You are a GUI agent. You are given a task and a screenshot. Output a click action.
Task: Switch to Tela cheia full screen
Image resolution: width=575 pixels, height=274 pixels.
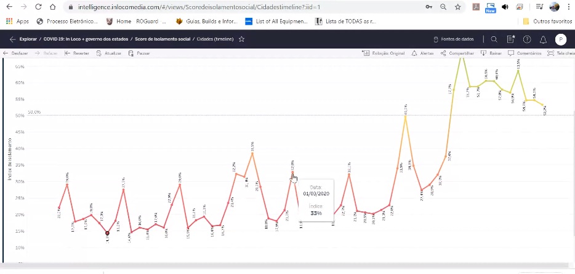561,53
